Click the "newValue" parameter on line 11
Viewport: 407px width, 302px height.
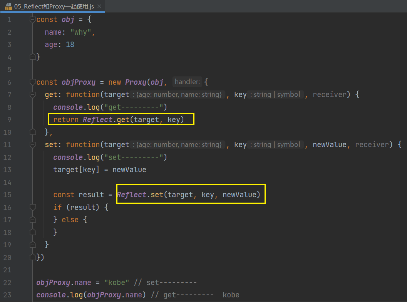[329, 144]
